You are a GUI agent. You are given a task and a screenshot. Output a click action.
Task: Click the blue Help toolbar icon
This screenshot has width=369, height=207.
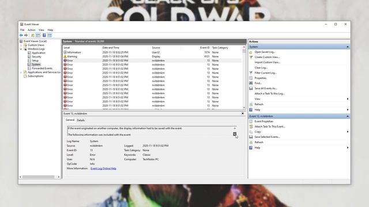tap(44, 35)
